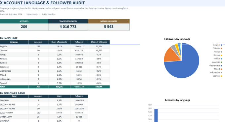Select the 'Unknown' band label

pyautogui.click(x=4, y=121)
